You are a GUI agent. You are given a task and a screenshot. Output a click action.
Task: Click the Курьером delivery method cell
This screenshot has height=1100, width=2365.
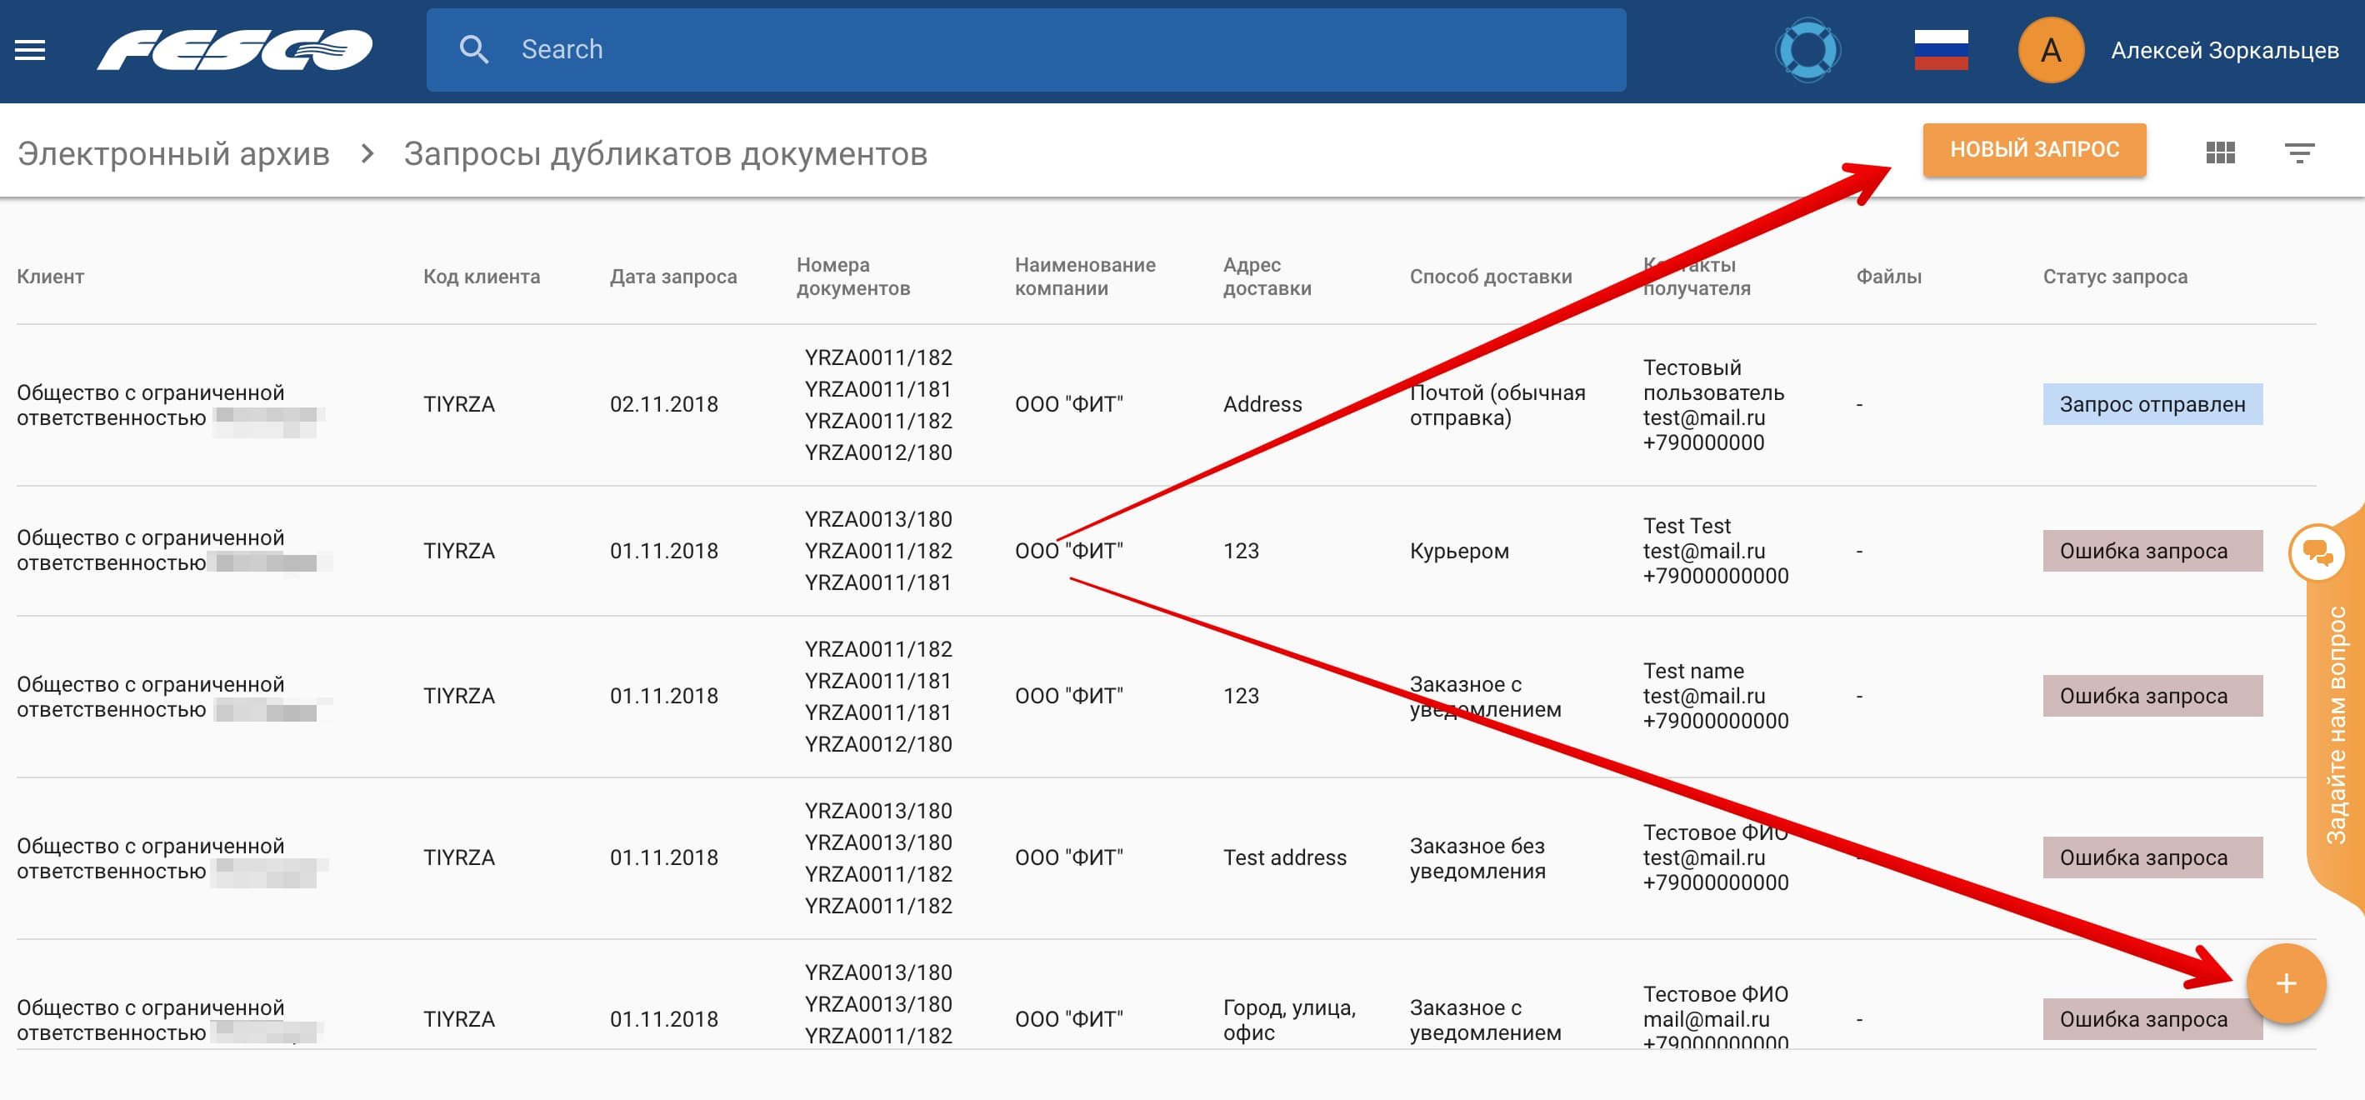(1459, 551)
